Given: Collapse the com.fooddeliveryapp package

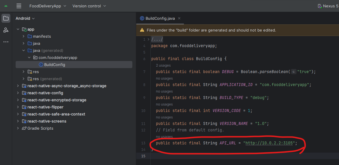Looking at the screenshot, I should click(29, 58).
